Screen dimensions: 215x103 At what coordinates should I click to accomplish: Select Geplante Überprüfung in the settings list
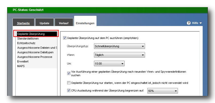pyautogui.click(x=37, y=34)
